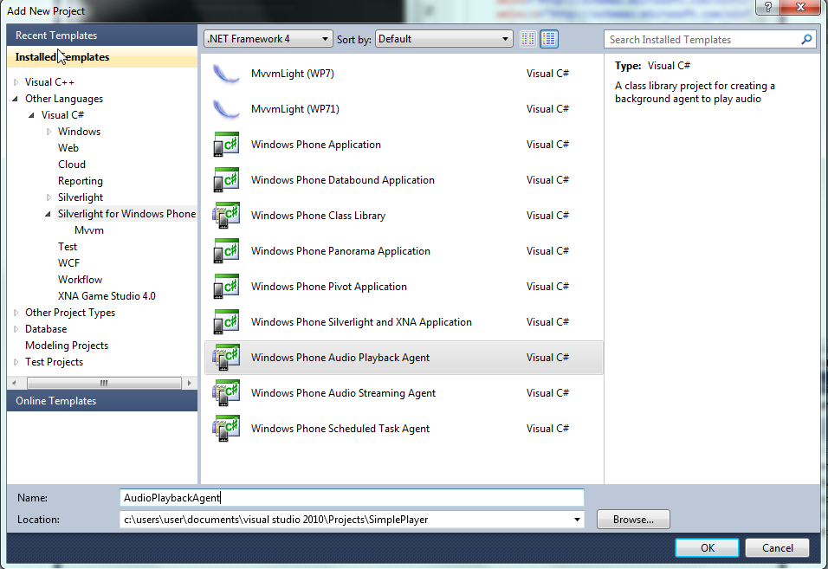Click the search magnifier icon

[x=806, y=39]
